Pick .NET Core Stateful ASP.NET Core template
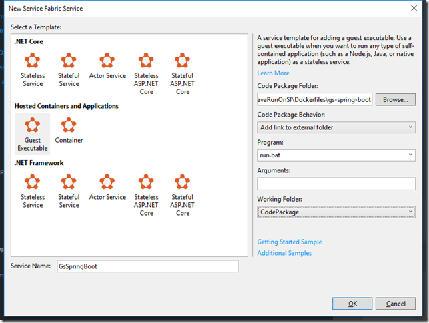This screenshot has height=323, width=429. 183,74
